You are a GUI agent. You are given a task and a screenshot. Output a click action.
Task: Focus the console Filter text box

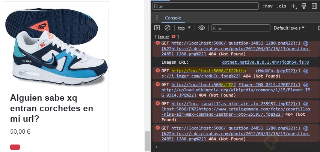241,28
